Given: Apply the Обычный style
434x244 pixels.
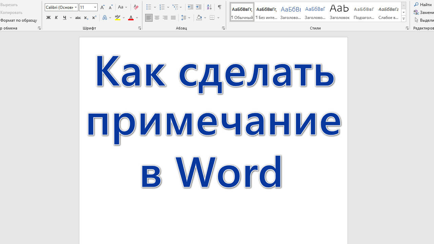Looking at the screenshot, I should tap(242, 12).
